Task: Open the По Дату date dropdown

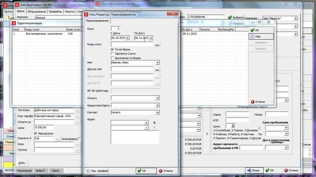Action: tap(151, 38)
